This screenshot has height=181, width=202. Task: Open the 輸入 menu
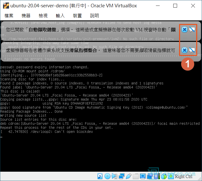point(60,16)
